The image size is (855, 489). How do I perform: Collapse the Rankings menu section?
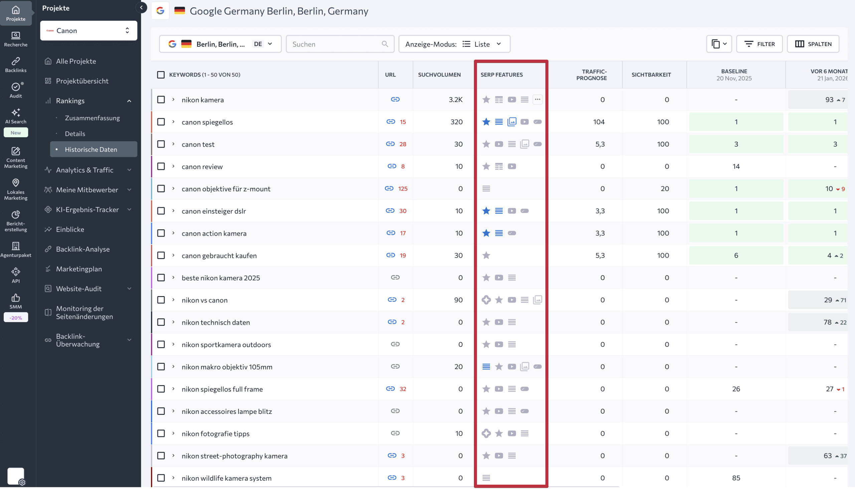[129, 101]
